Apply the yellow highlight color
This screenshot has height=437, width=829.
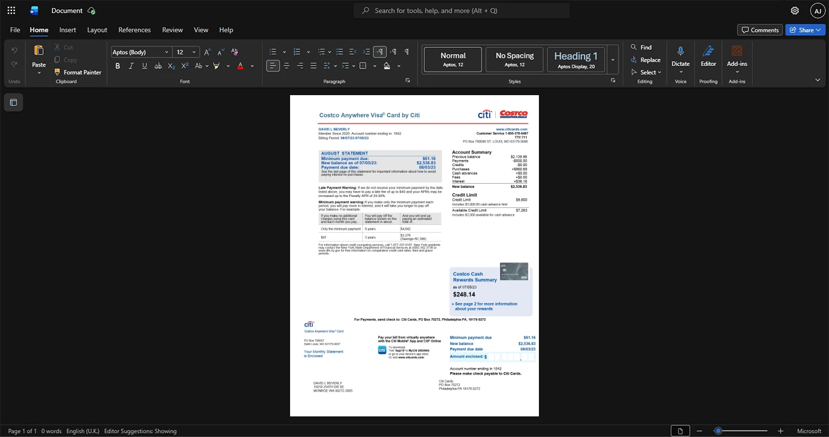[x=216, y=65]
